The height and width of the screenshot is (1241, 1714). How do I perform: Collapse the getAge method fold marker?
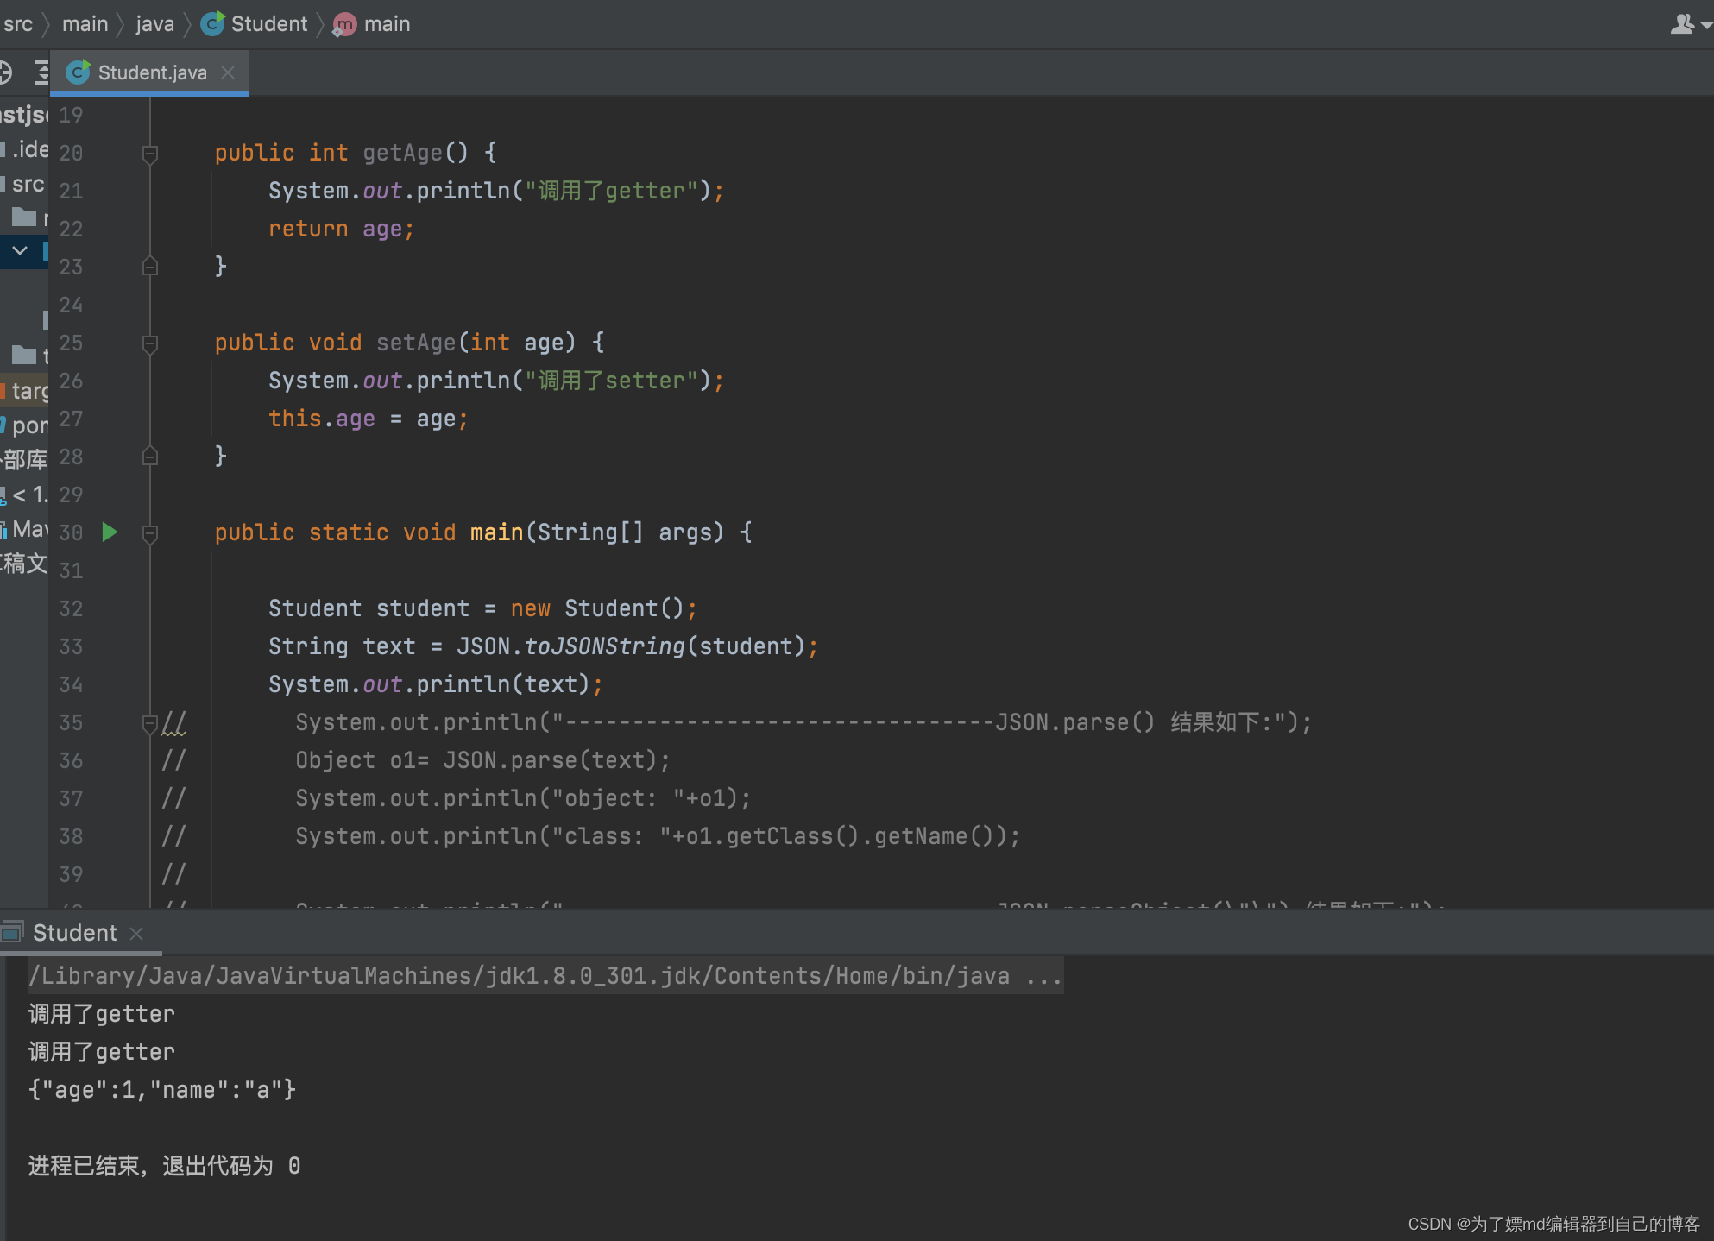(149, 154)
